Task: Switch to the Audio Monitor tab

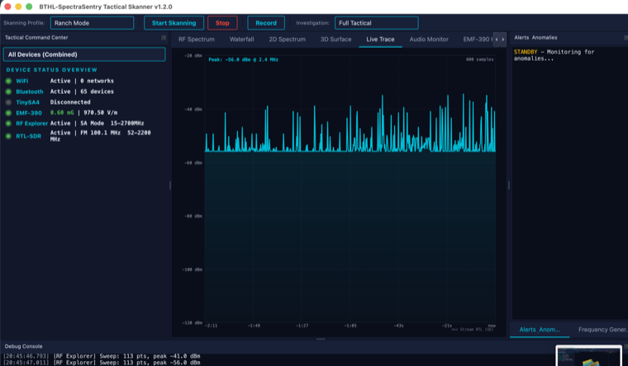Action: (x=429, y=40)
